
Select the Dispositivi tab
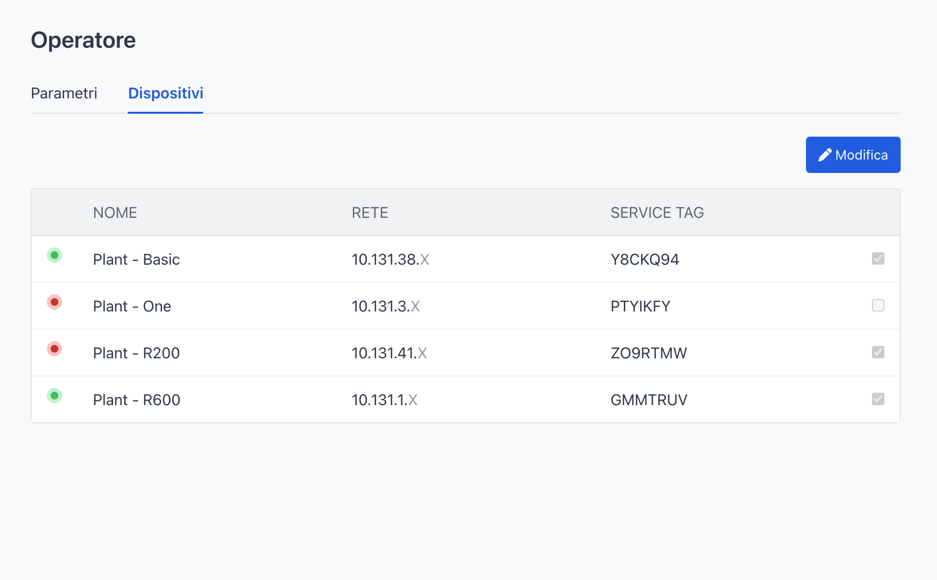tap(165, 93)
